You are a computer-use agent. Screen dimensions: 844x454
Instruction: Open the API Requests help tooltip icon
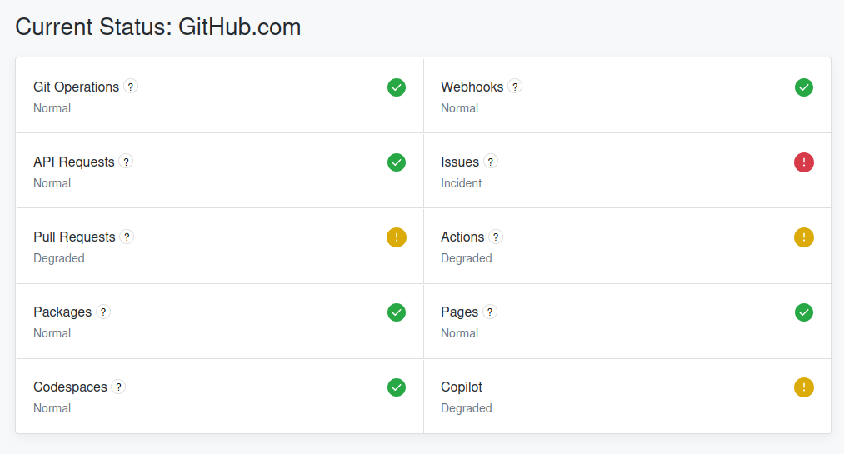(126, 162)
